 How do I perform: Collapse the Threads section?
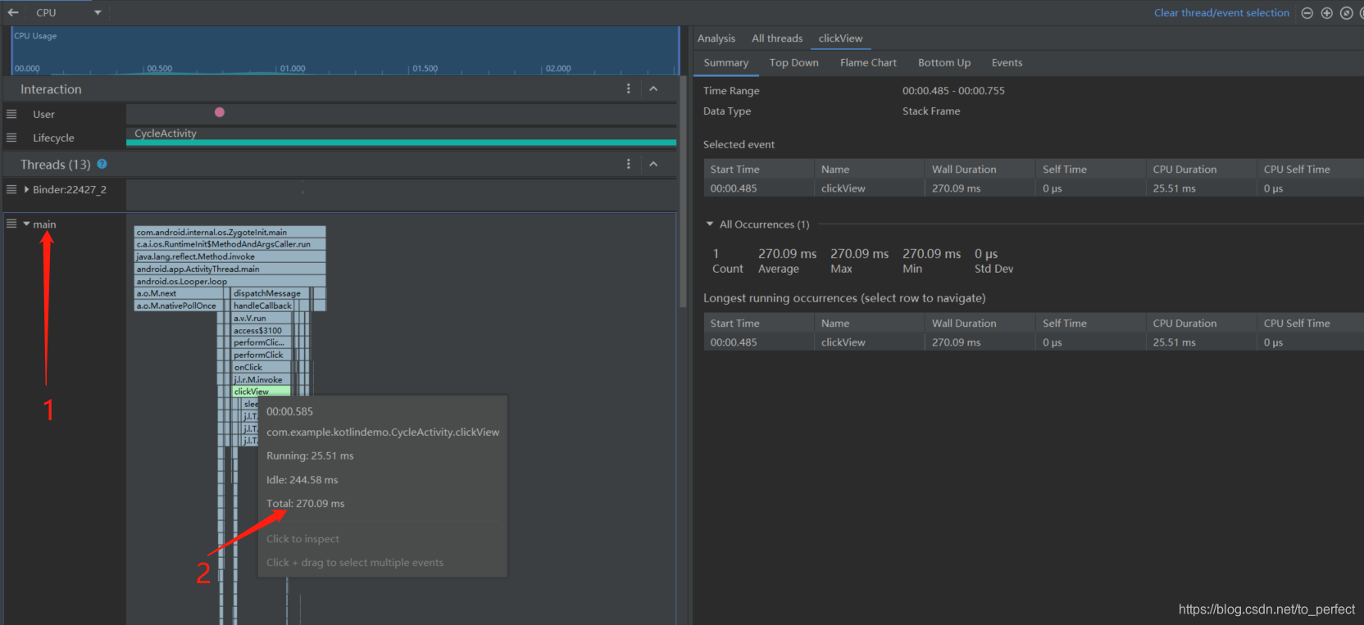pyautogui.click(x=653, y=164)
